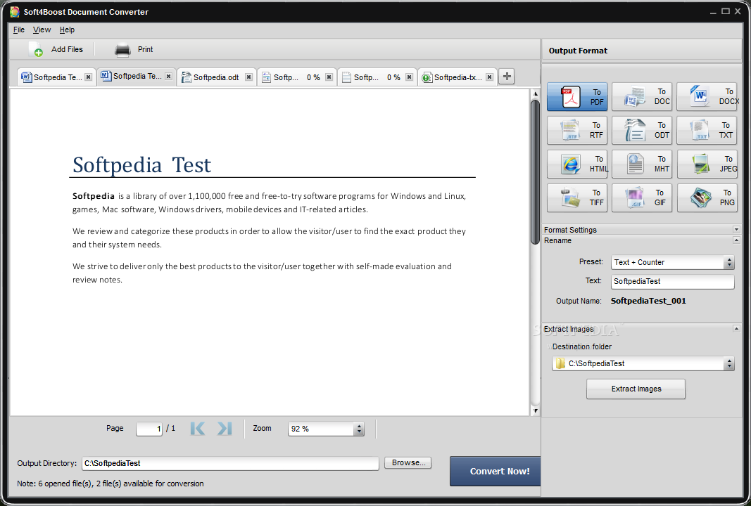Close the second Softp... 0 % tab
The image size is (751, 506).
[409, 77]
